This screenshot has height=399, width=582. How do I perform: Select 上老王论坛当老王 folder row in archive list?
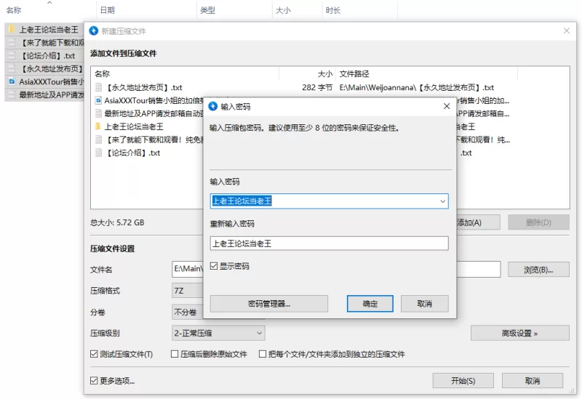[x=148, y=126]
